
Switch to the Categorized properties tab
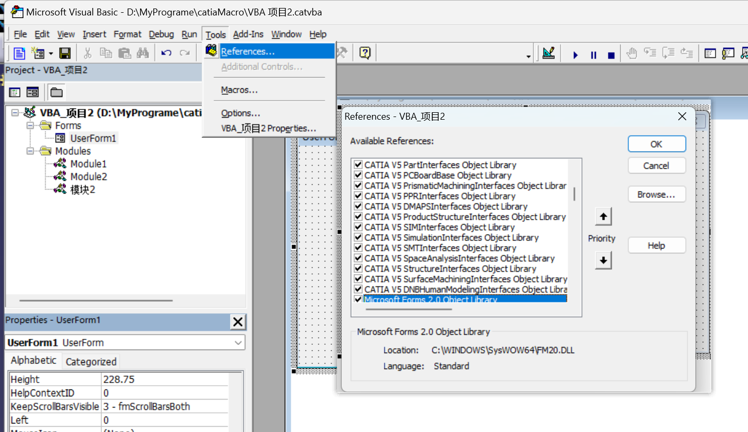(x=91, y=362)
